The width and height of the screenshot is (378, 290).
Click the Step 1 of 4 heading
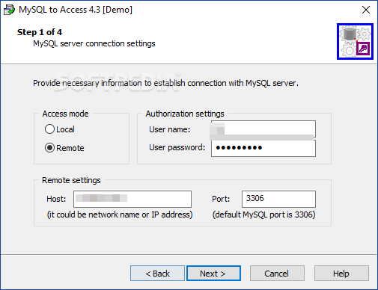point(40,32)
